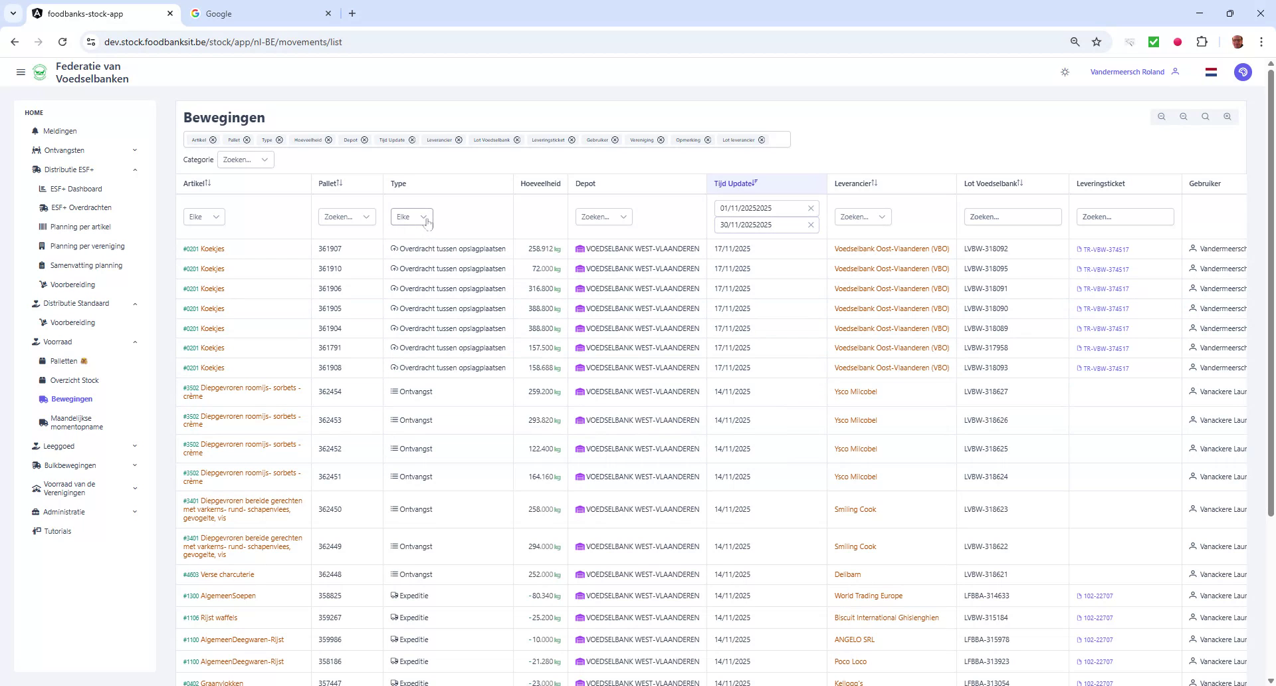This screenshot has width=1276, height=686.
Task: Click the navigation hamburger menu icon
Action: pyautogui.click(x=21, y=72)
